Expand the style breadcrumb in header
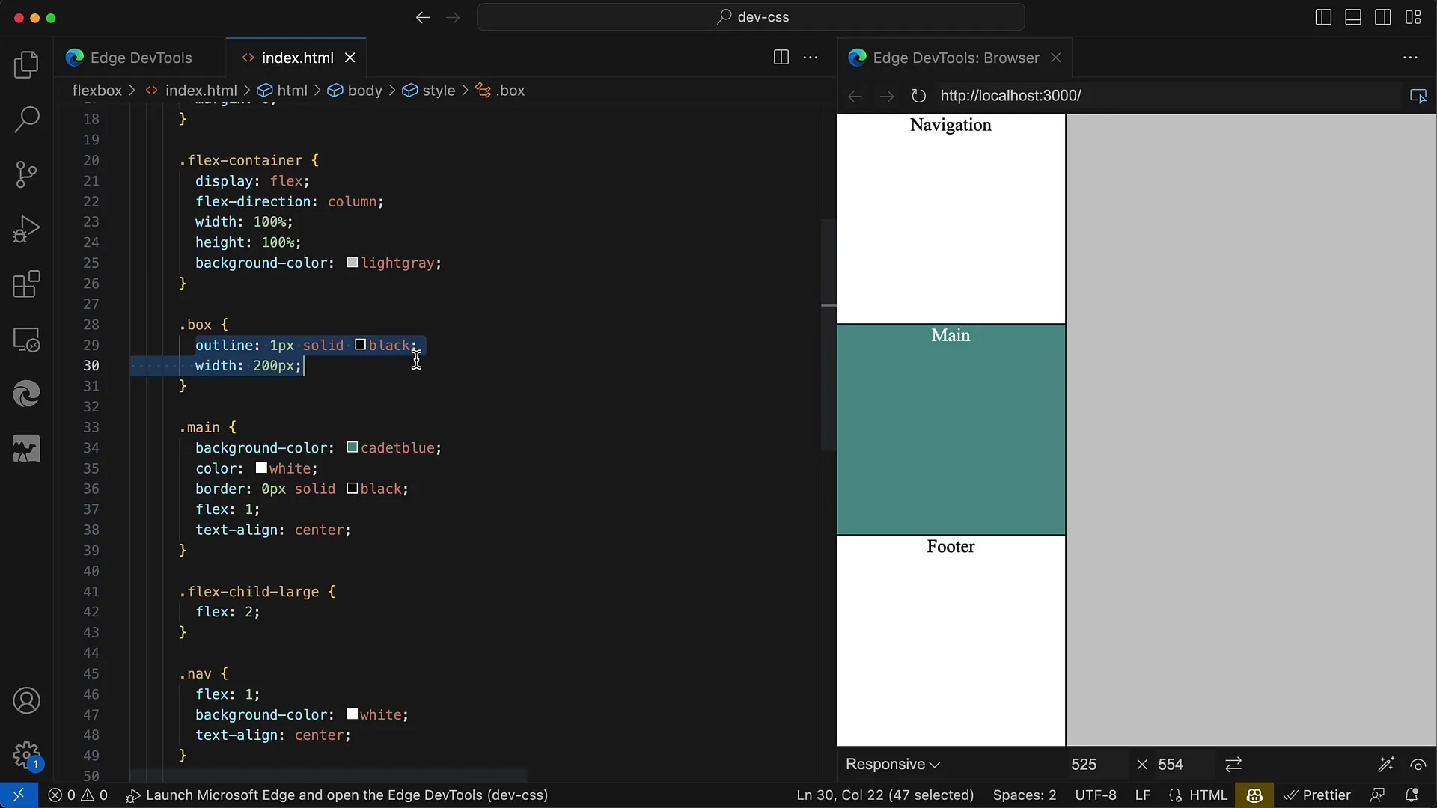The height and width of the screenshot is (808, 1437). [439, 90]
